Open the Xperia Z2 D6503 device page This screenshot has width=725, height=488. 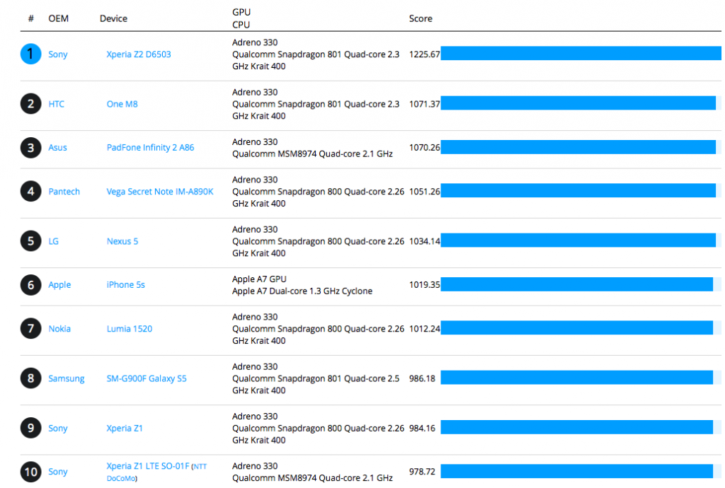pyautogui.click(x=139, y=54)
